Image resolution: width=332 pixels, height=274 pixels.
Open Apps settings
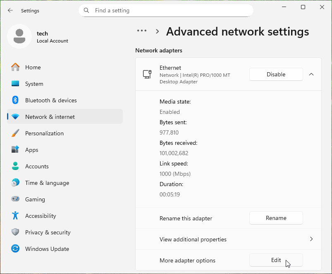(65, 149)
